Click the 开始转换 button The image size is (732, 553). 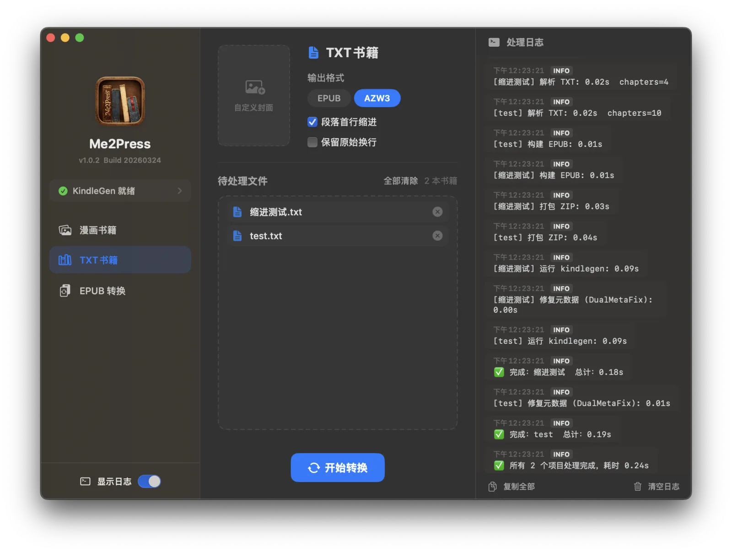click(x=338, y=467)
